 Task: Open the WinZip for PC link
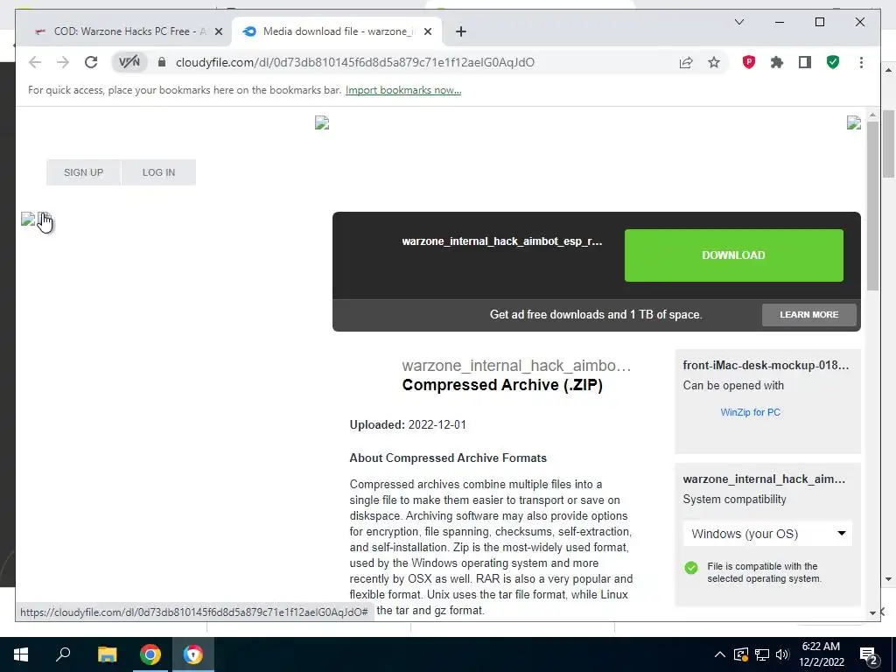750,412
